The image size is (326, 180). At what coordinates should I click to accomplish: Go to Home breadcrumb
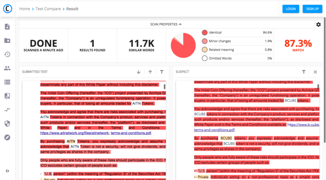25,9
